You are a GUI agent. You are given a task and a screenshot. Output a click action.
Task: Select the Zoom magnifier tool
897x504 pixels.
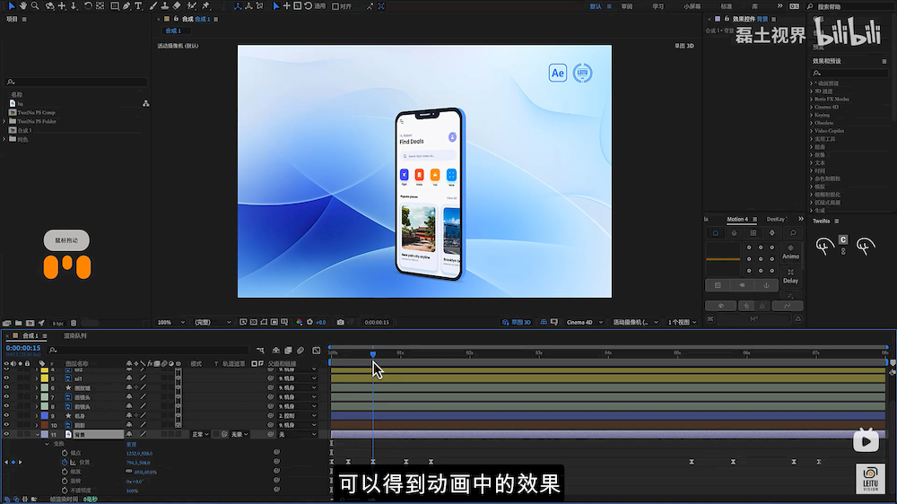[35, 5]
